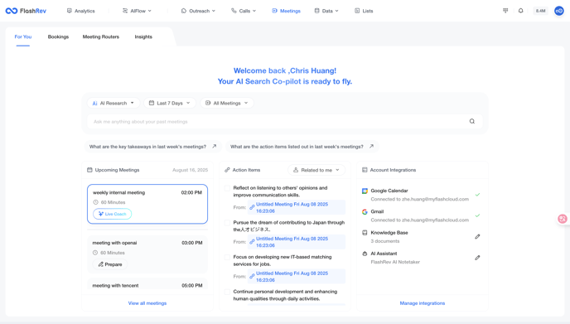Viewport: 570px width, 324px height.
Task: Switch to the Meeting Routers tab
Action: coord(101,36)
